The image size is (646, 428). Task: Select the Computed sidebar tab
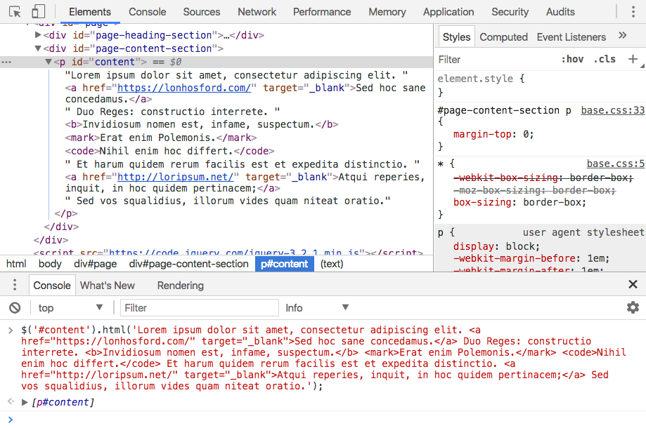pos(503,37)
